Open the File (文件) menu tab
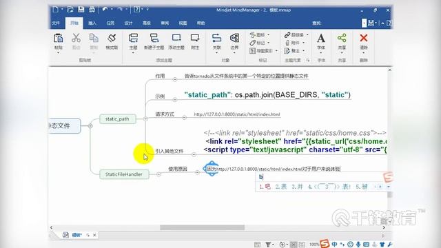This screenshot has width=441, height=248. coord(56,23)
